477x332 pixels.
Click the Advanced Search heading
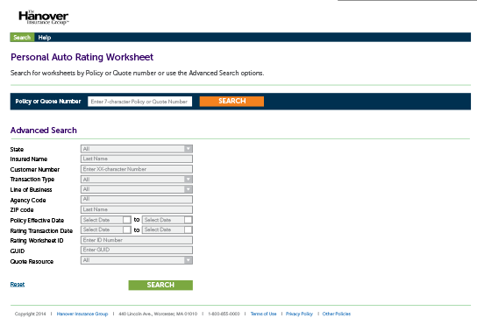tap(44, 131)
